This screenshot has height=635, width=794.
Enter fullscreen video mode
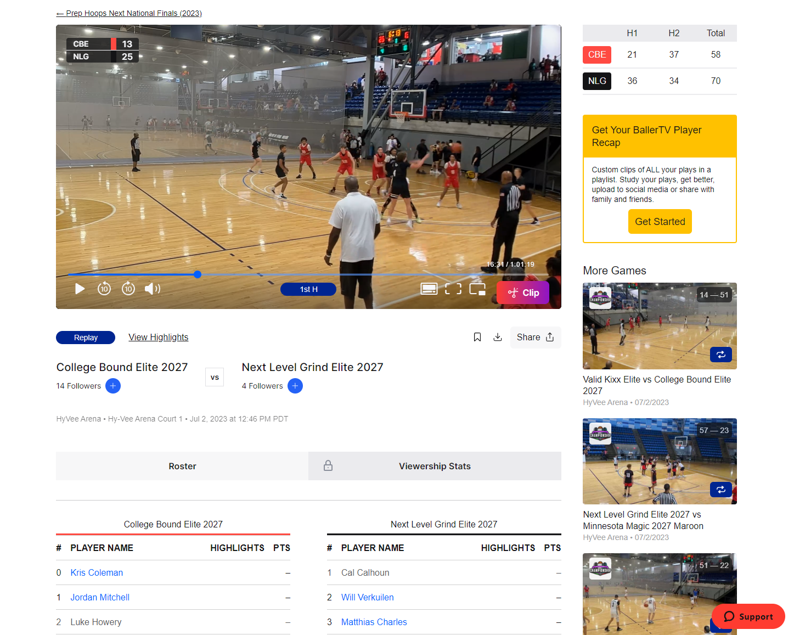[x=453, y=289]
